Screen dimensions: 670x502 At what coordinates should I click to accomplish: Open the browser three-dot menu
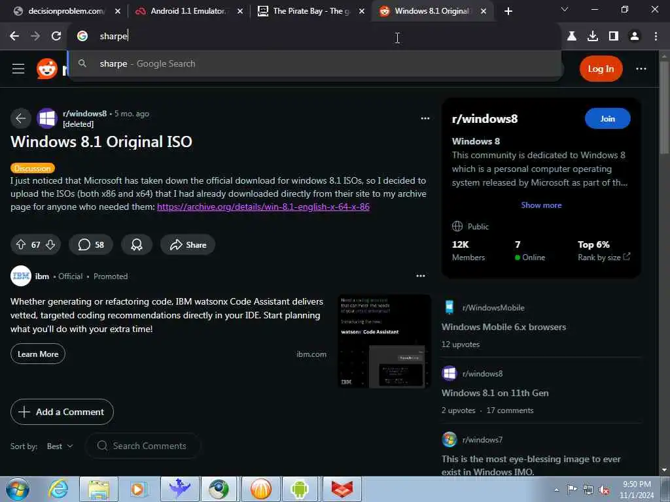(x=656, y=37)
